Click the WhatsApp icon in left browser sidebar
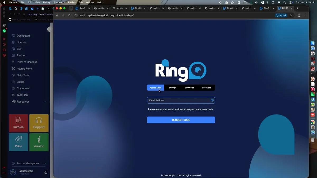Viewport: 317px width, 178px height. 4,31
